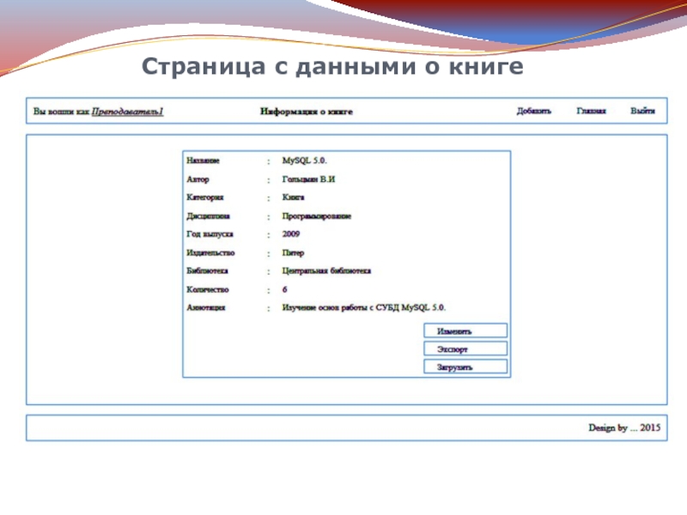Click the 'MySQL 5.0.' title value
This screenshot has height=515, width=687.
(305, 161)
